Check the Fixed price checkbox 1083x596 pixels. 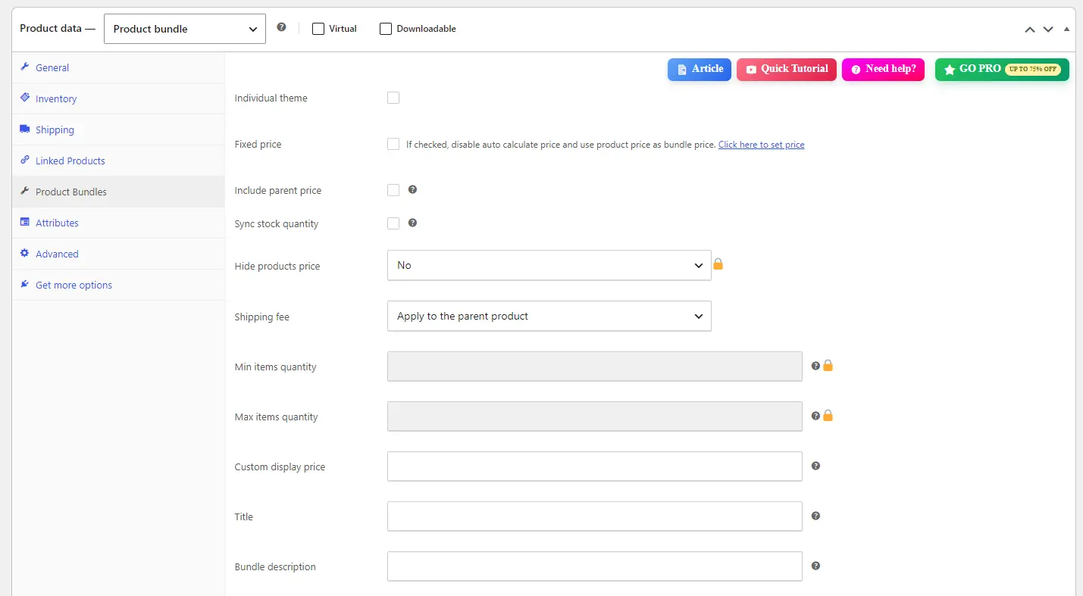[x=393, y=144]
